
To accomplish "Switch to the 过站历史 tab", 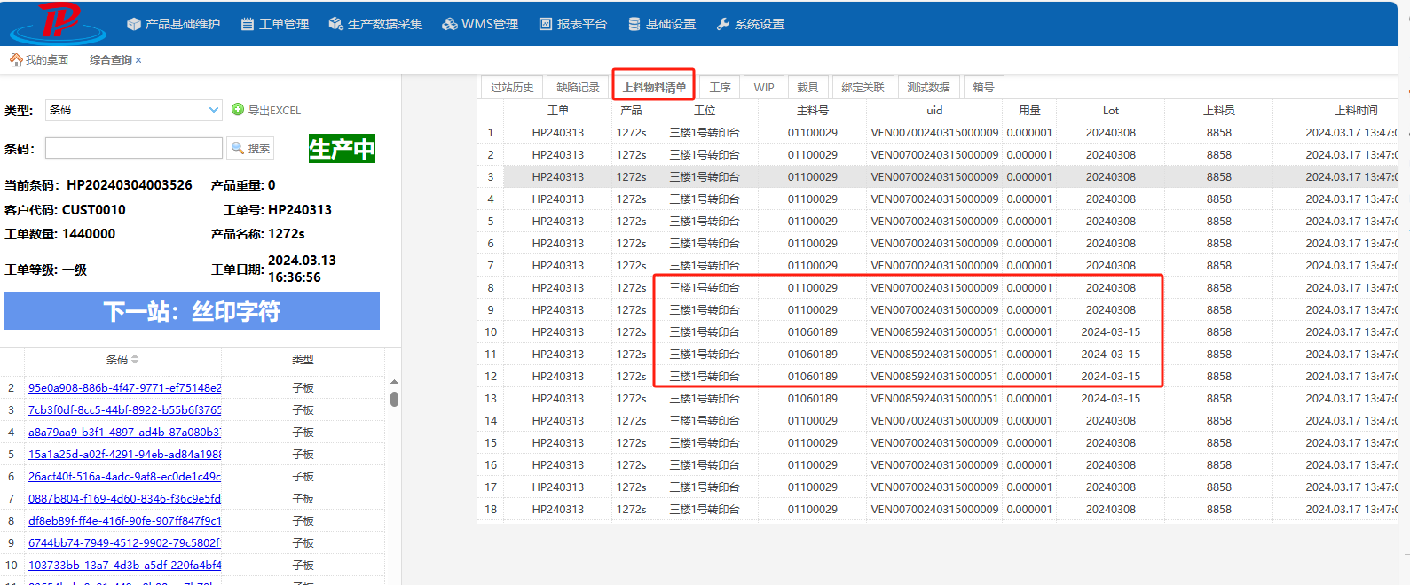I will 512,87.
